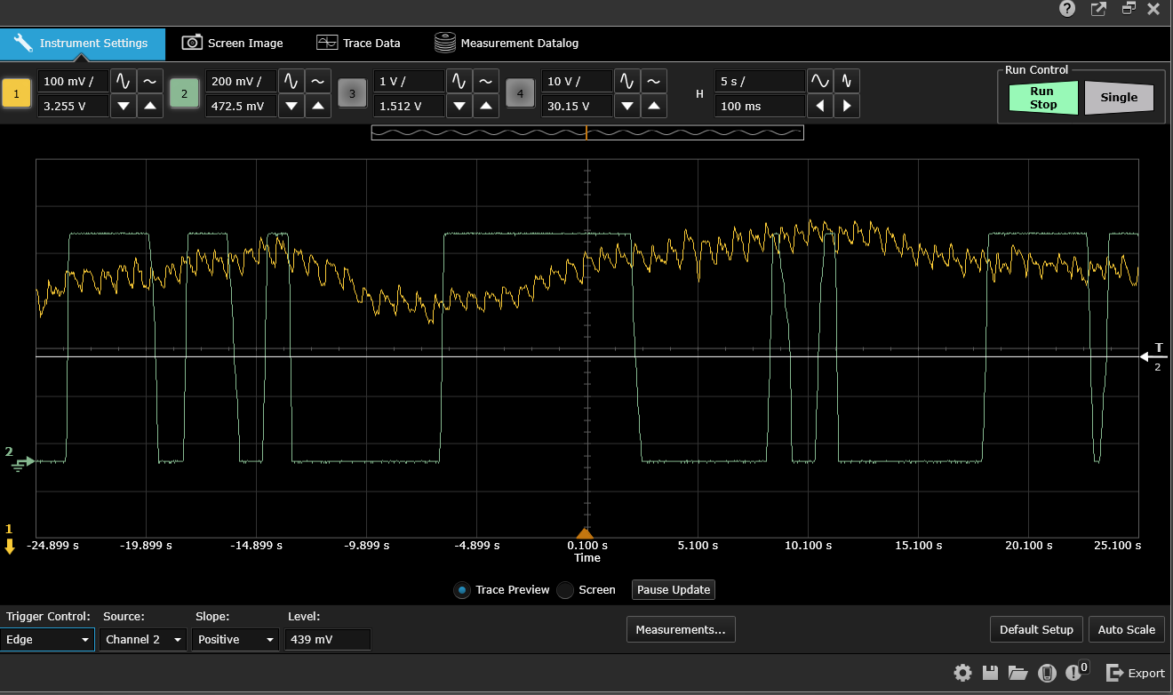Viewport: 1173px width, 695px height.
Task: Shift horizontal position right arrow
Action: coord(847,106)
